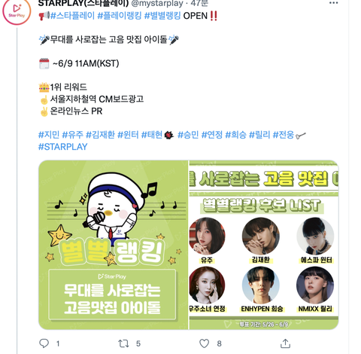Open the STARPLAY(스타플레이) account name
361x354 pixels.
[83, 3]
